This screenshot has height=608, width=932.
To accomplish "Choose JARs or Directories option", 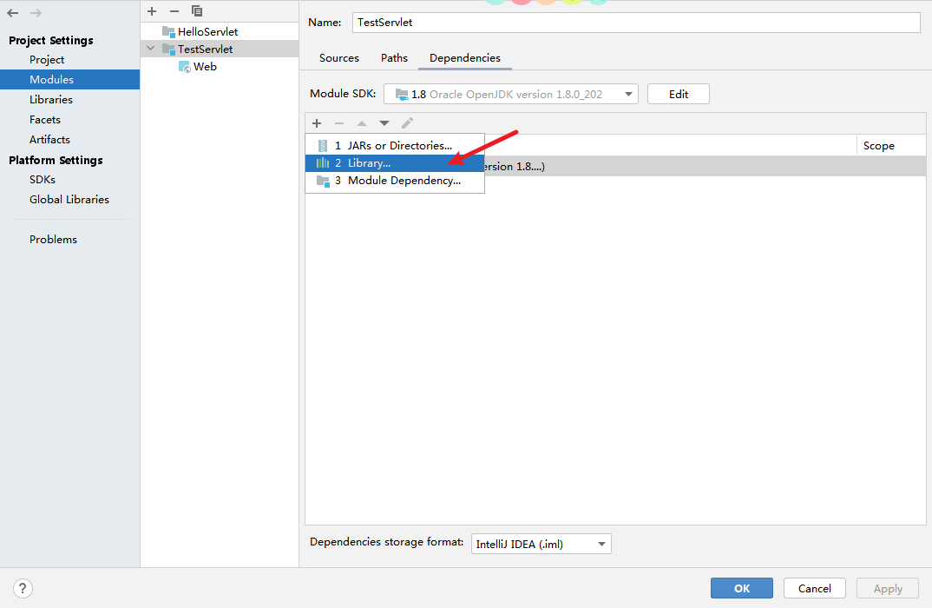I will click(395, 146).
